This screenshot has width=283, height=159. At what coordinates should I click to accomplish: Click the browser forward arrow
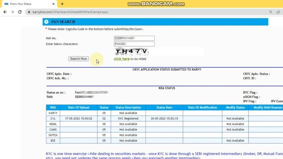point(12,12)
